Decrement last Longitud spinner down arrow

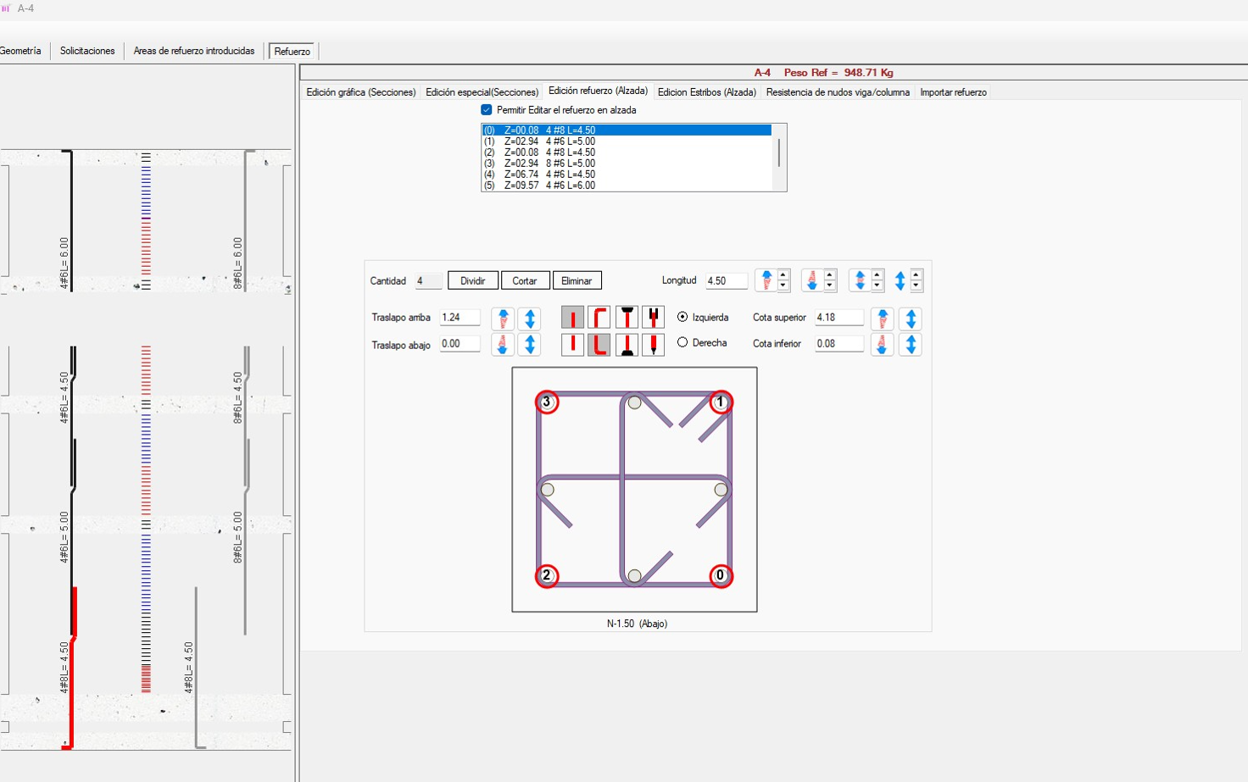916,286
